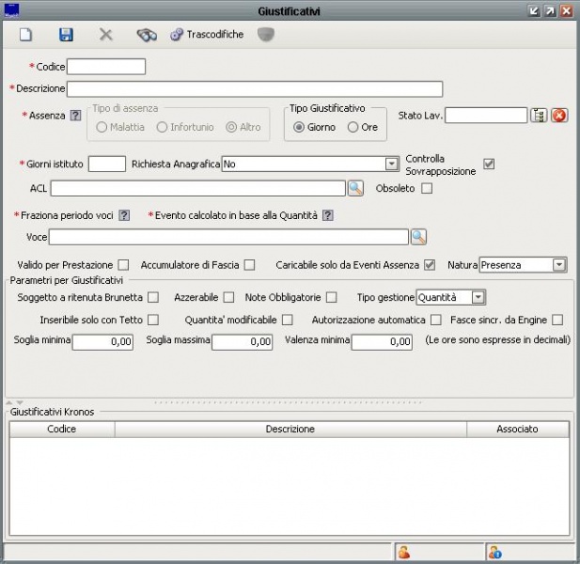Click the Stato Lav. lookup icon
Image resolution: width=580 pixels, height=564 pixels.
tap(539, 115)
